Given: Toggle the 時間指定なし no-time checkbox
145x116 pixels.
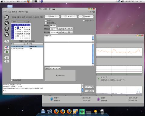Looking at the screenshot, I should (x=46, y=23).
